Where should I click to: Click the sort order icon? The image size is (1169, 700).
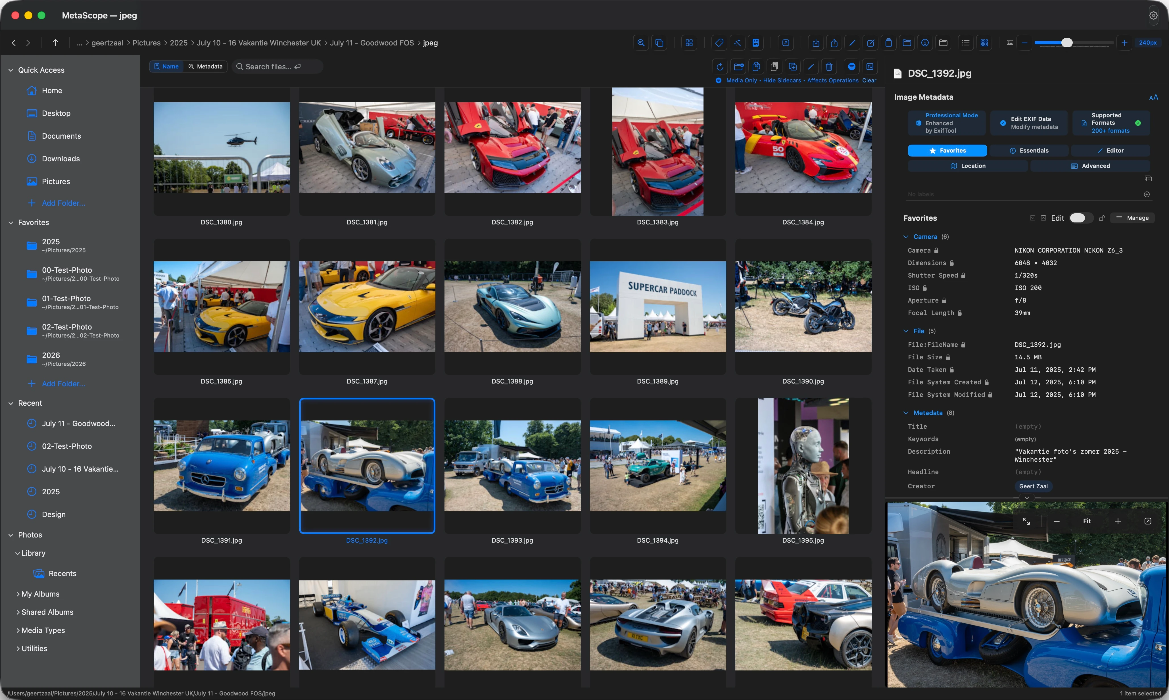[870, 67]
